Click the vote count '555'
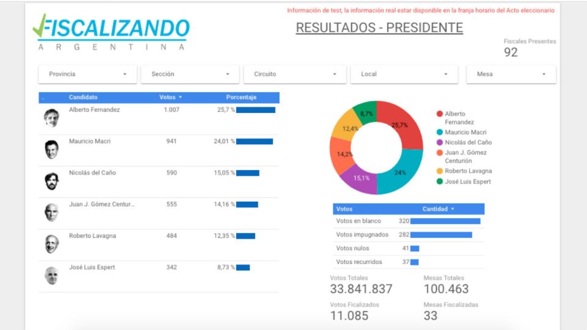Viewport: 587px width, 330px height. (x=171, y=204)
